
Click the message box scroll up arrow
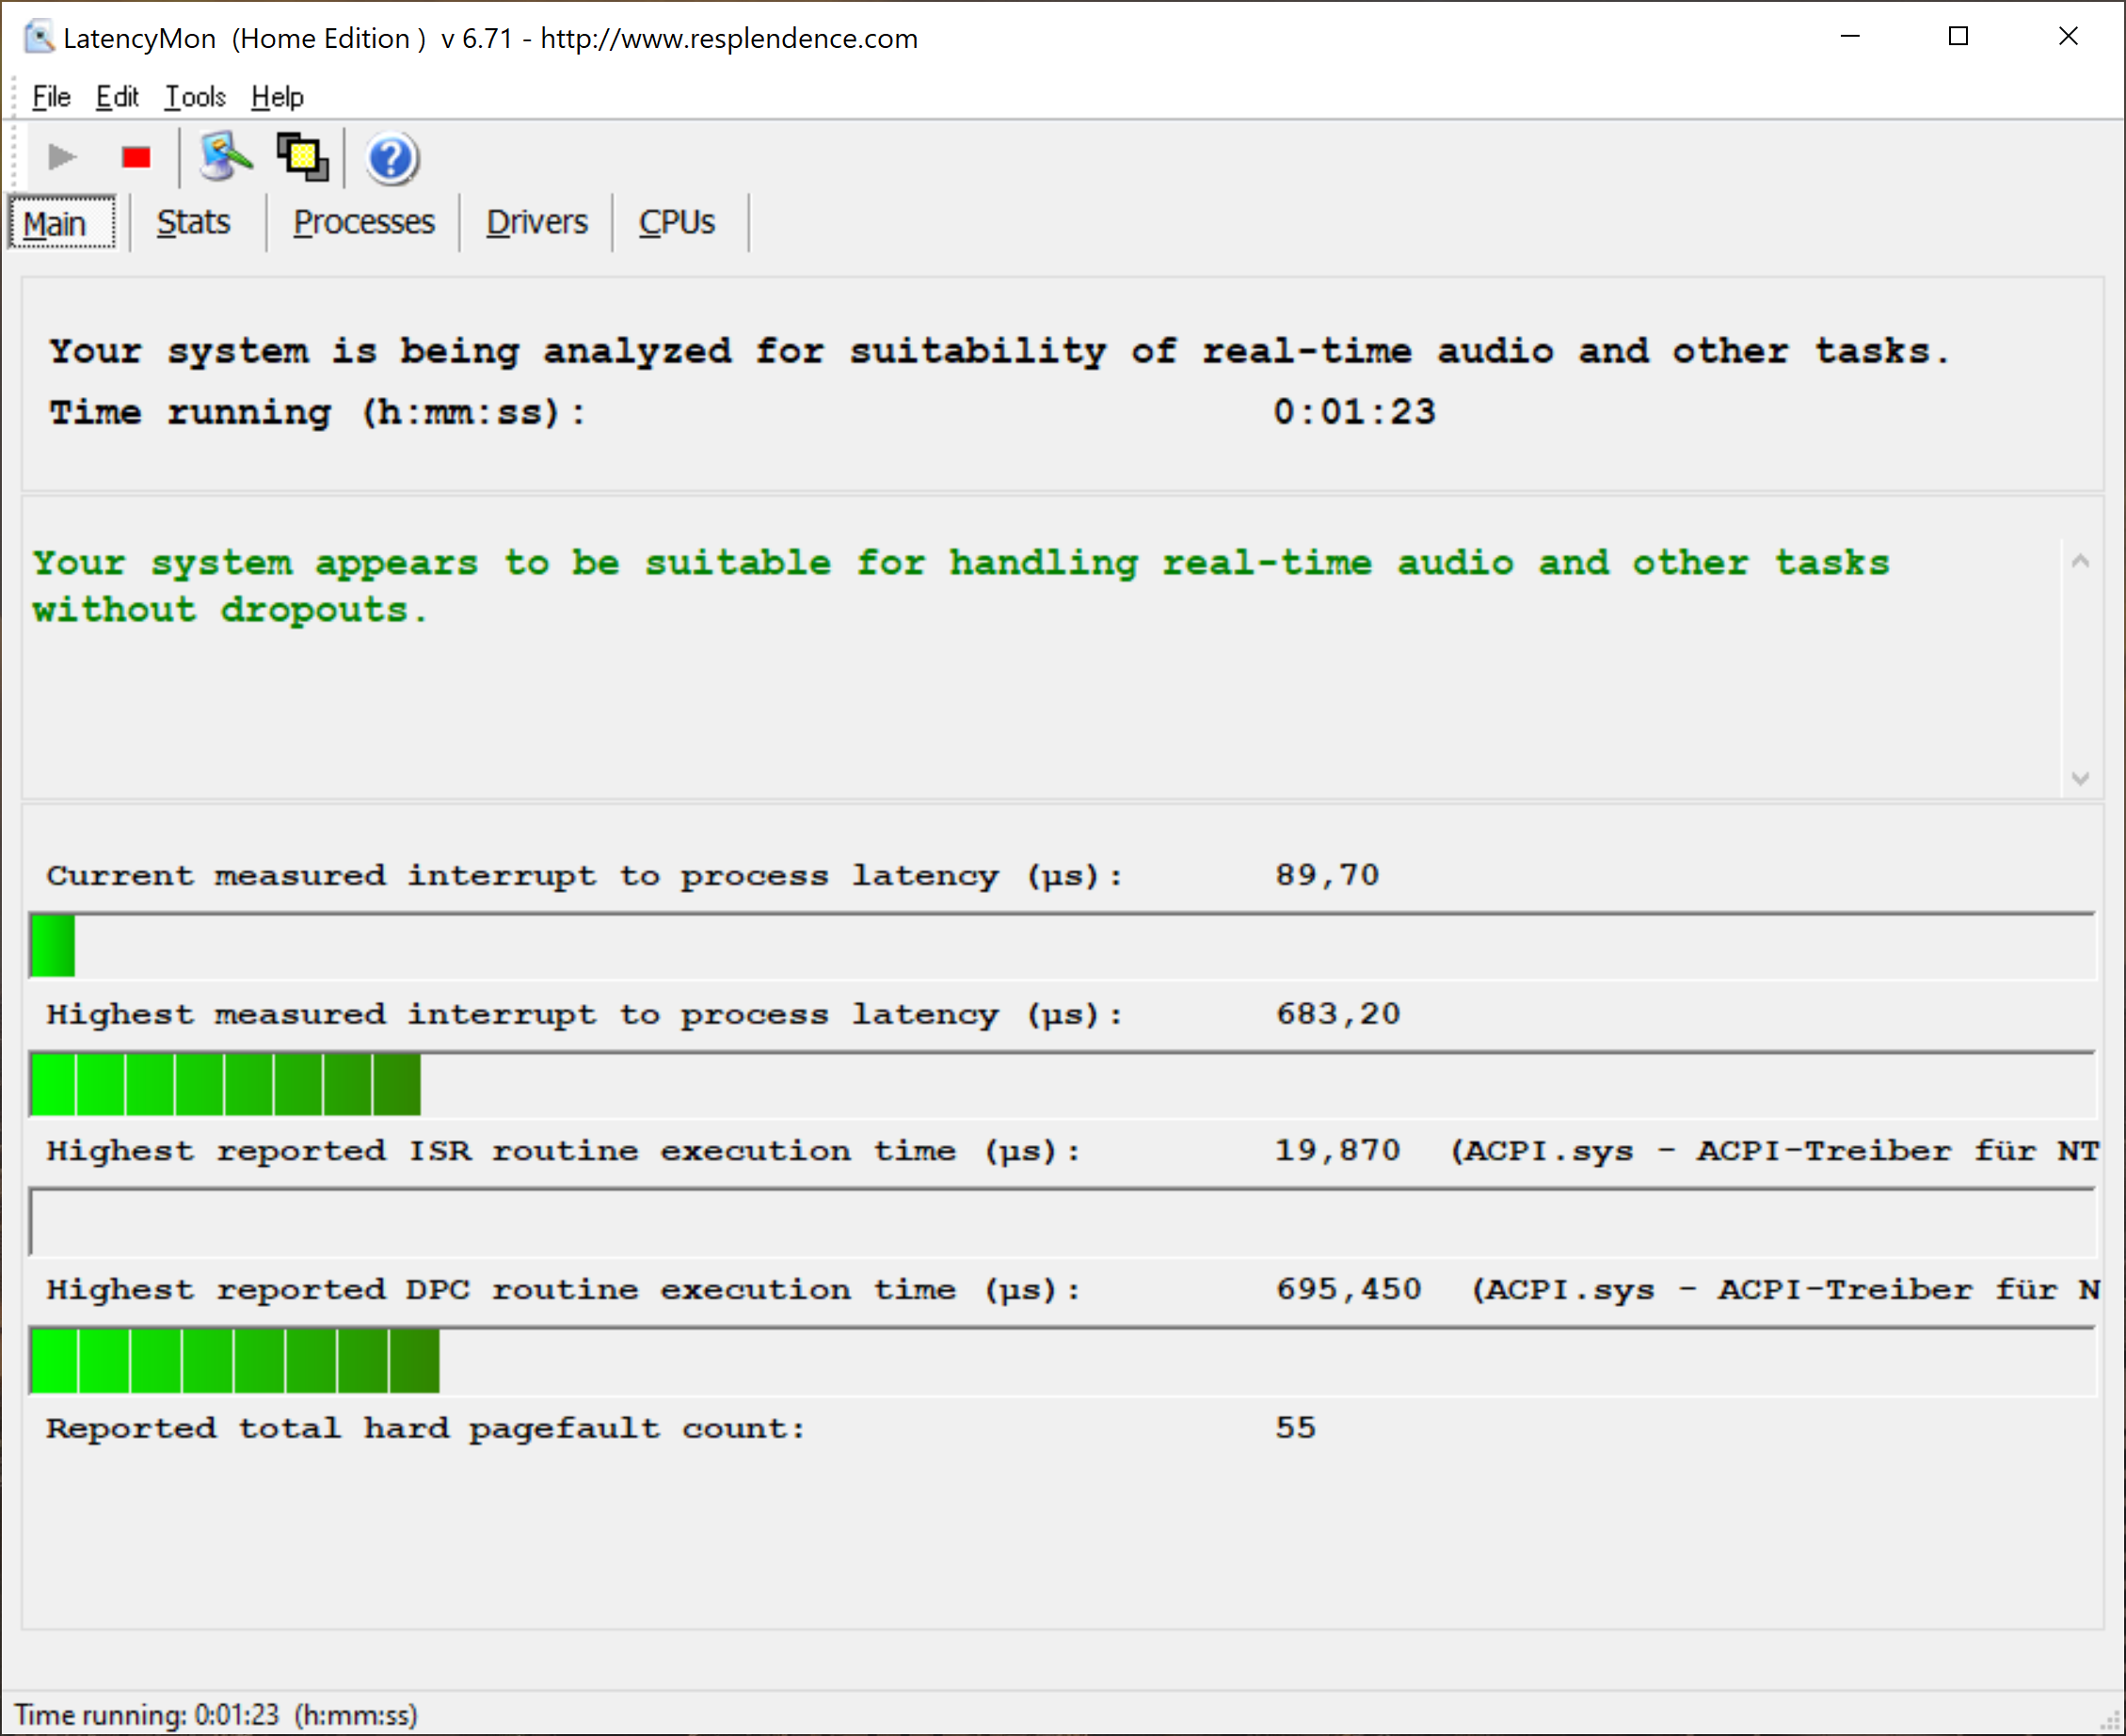click(x=2080, y=561)
